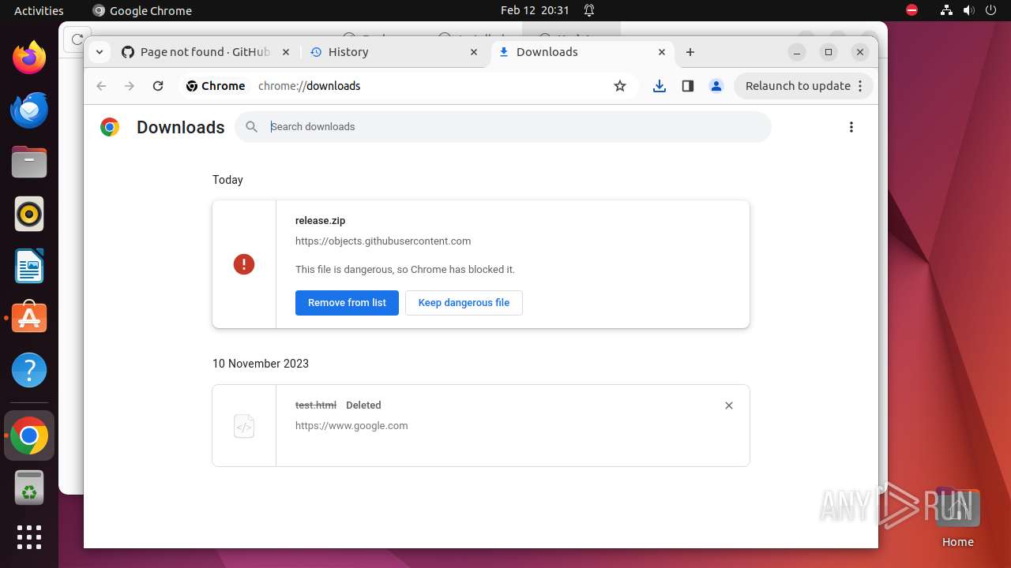Remove test.html entry with X
Image resolution: width=1011 pixels, height=568 pixels.
pos(729,405)
